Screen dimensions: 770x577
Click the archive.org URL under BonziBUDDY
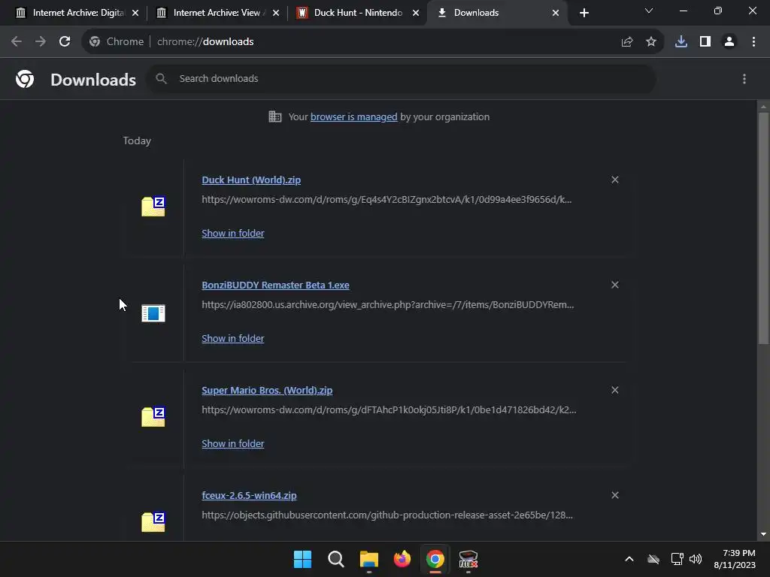click(x=387, y=305)
